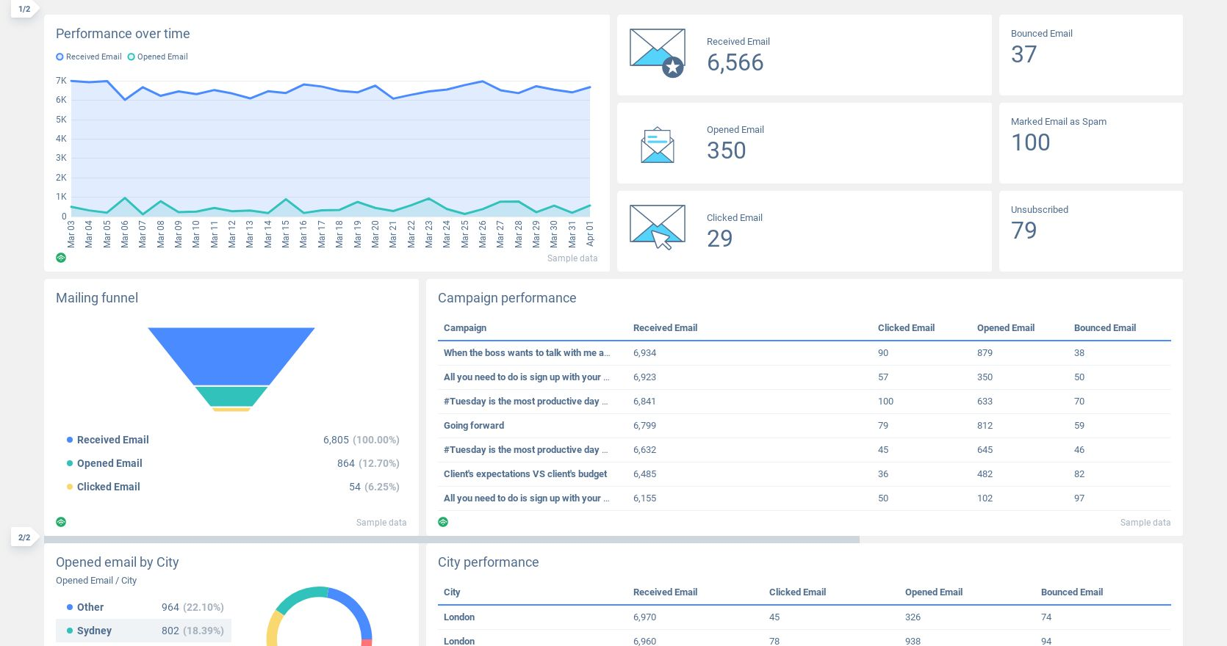Click the 6,155 received value in campaign table
Screen dimensions: 1227x646
[644, 498]
